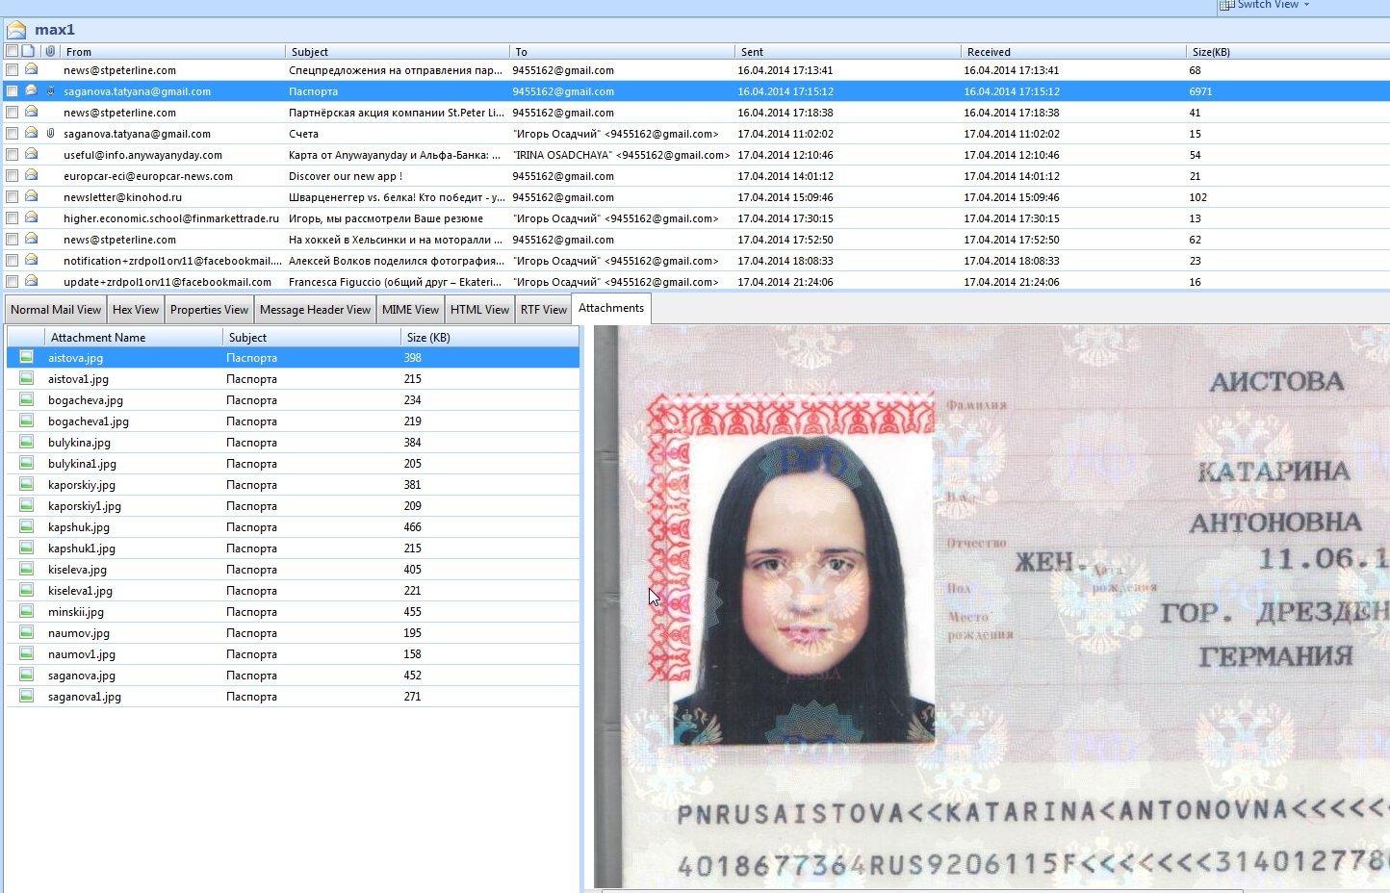Click envelope icon of higher.economic.school email
The width and height of the screenshot is (1390, 893).
(31, 217)
